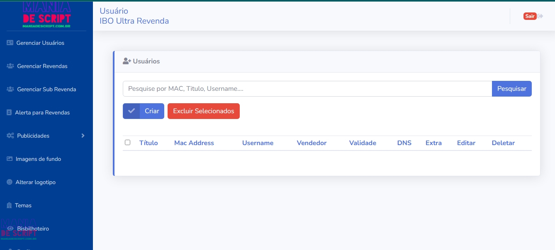Click the Gerenciar Usuários sidebar icon
The image size is (555, 250).
tap(10, 43)
